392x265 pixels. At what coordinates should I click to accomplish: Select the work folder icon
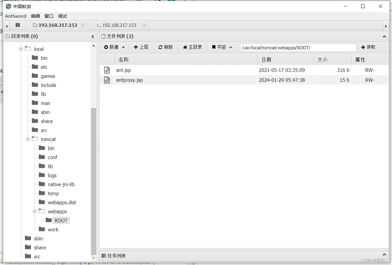click(42, 229)
